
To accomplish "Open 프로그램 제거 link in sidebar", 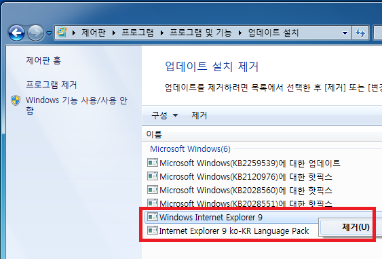I will [52, 85].
